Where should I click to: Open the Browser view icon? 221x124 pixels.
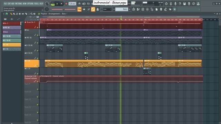(152, 9)
